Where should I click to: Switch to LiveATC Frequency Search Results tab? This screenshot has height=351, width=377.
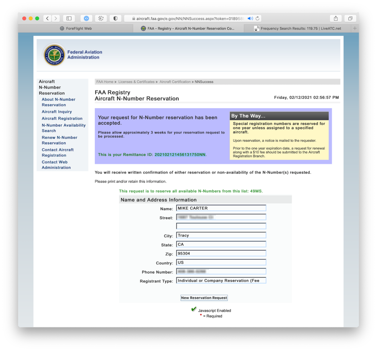pyautogui.click(x=298, y=28)
